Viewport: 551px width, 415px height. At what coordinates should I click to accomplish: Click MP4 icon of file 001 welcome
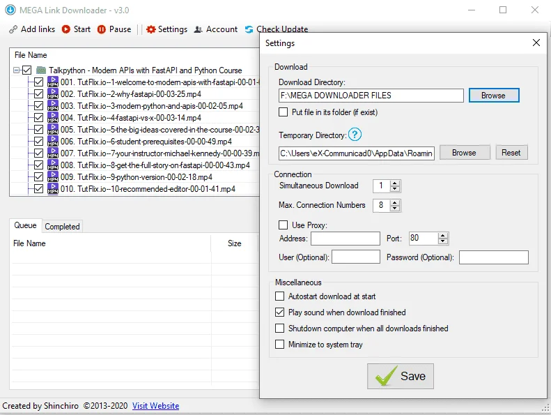click(x=53, y=82)
